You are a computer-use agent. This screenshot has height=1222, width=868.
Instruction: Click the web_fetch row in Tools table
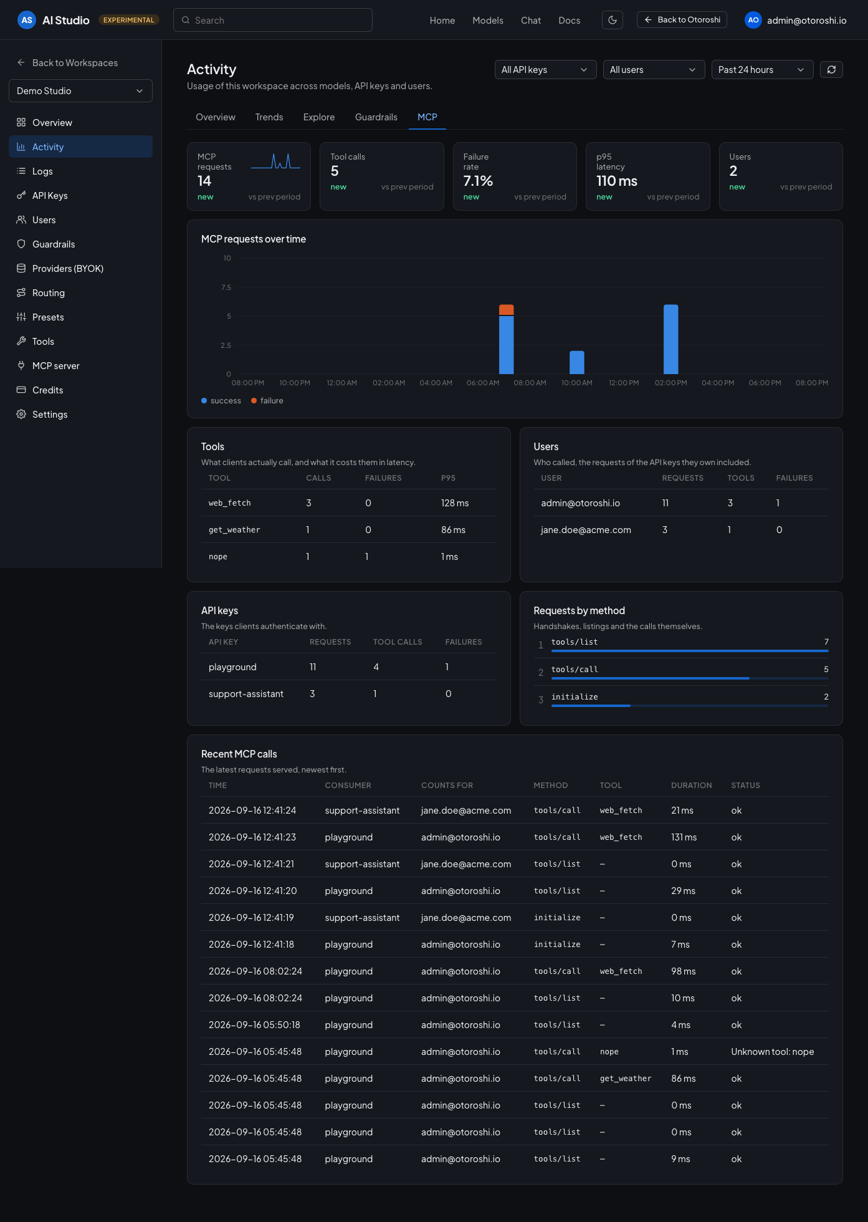coord(348,503)
